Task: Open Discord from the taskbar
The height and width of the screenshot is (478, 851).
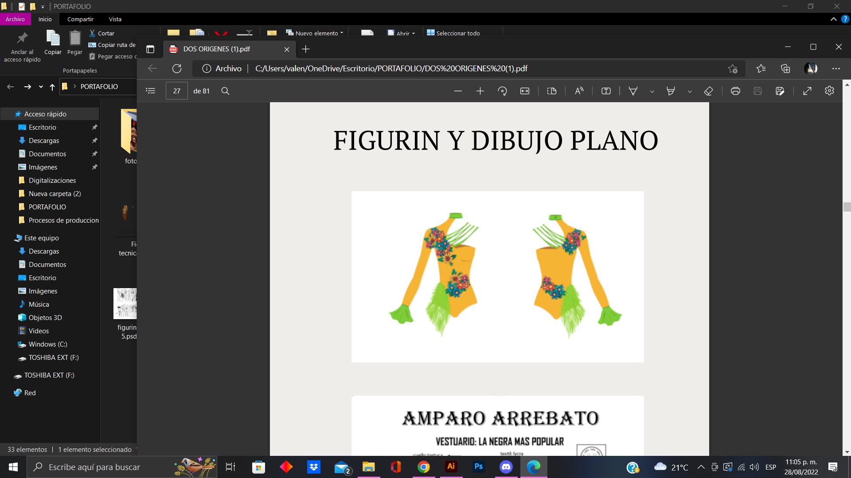Action: tap(506, 467)
